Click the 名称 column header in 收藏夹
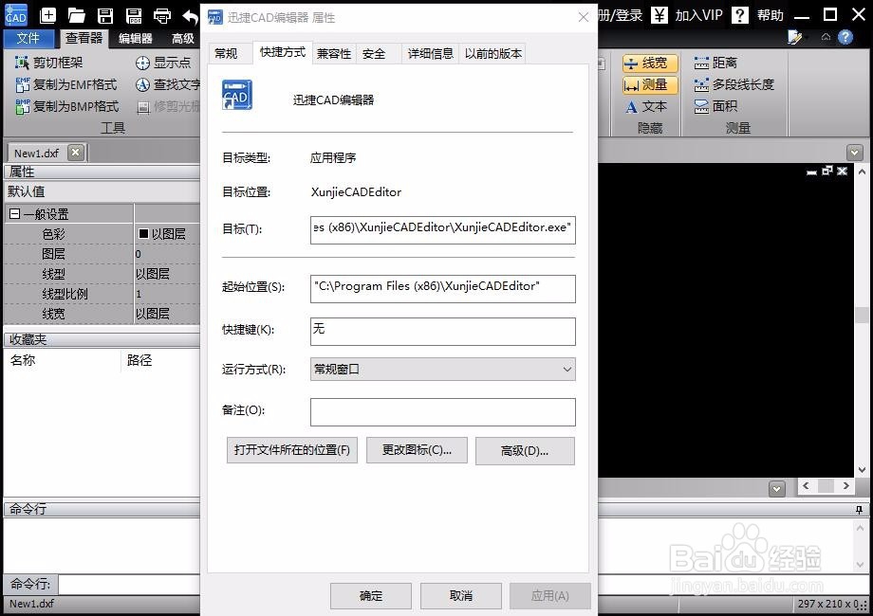 (x=23, y=360)
